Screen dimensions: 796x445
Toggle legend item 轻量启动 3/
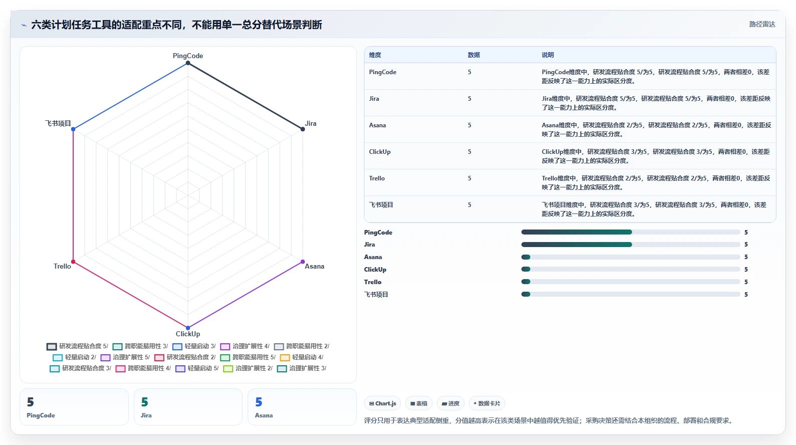194,346
